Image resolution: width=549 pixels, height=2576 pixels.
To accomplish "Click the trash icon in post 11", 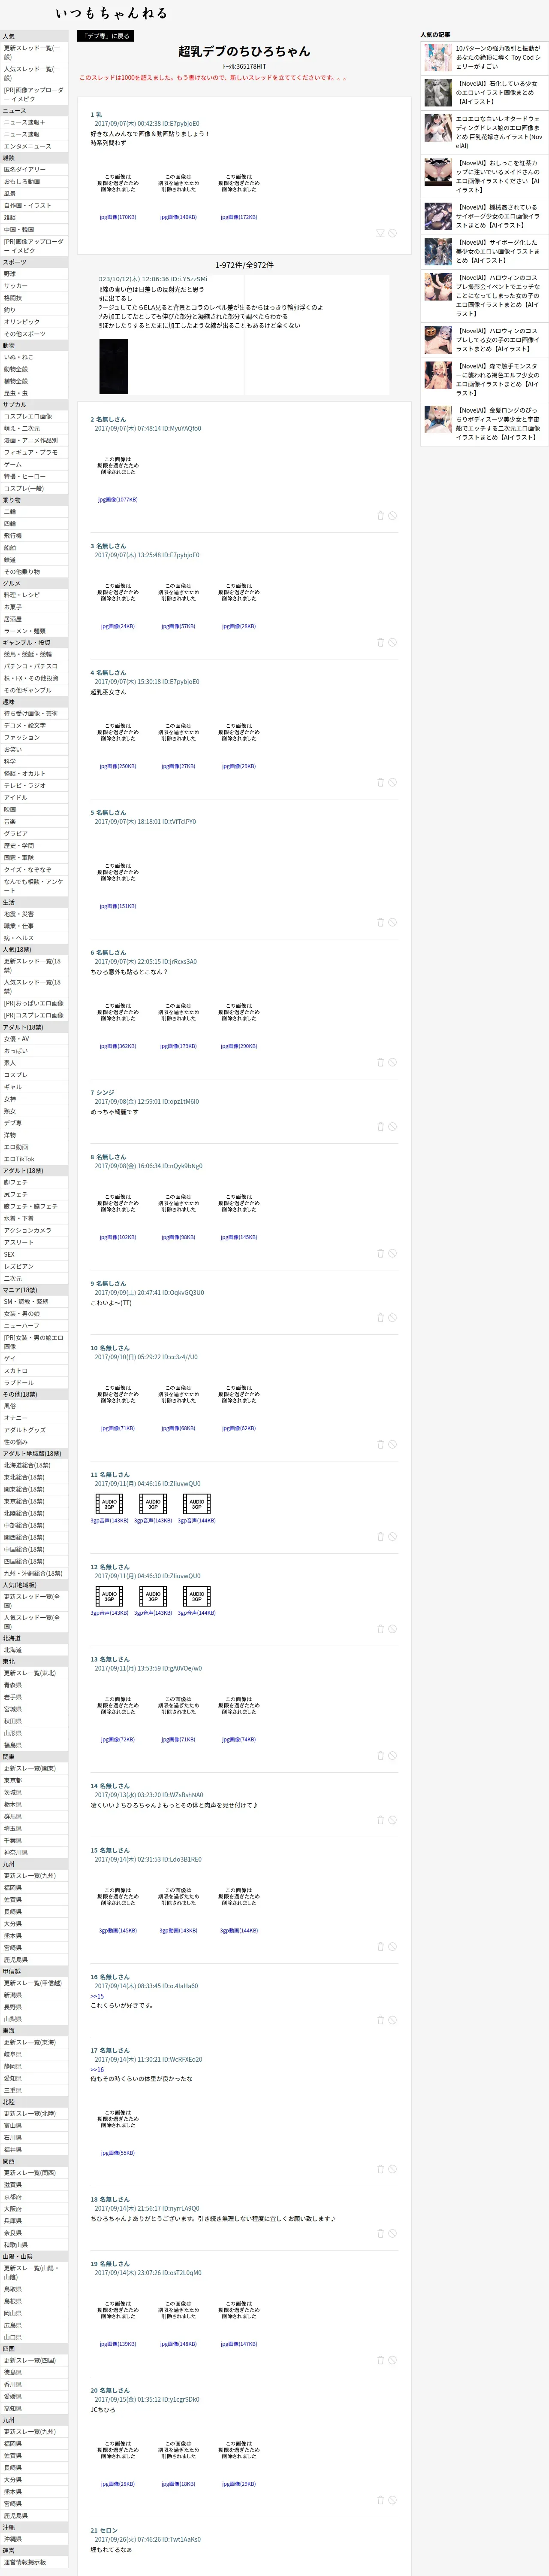I will pyautogui.click(x=380, y=1537).
